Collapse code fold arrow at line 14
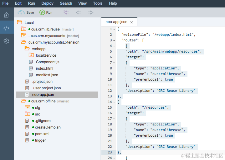 (x=114, y=102)
